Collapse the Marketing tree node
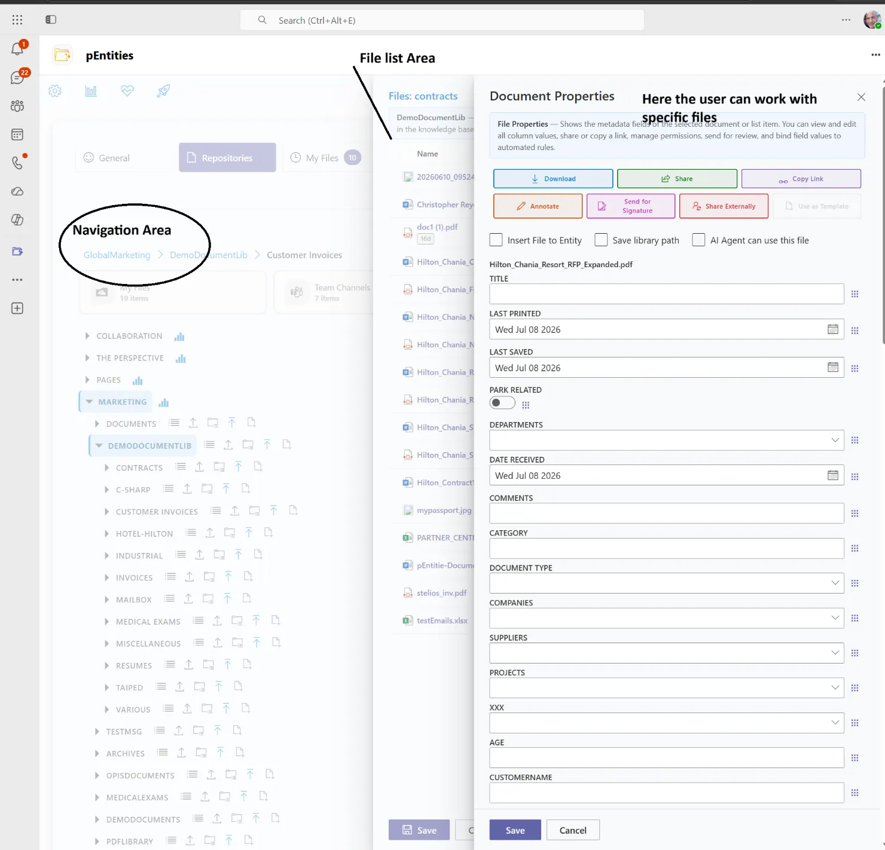The height and width of the screenshot is (850, 885). click(89, 402)
